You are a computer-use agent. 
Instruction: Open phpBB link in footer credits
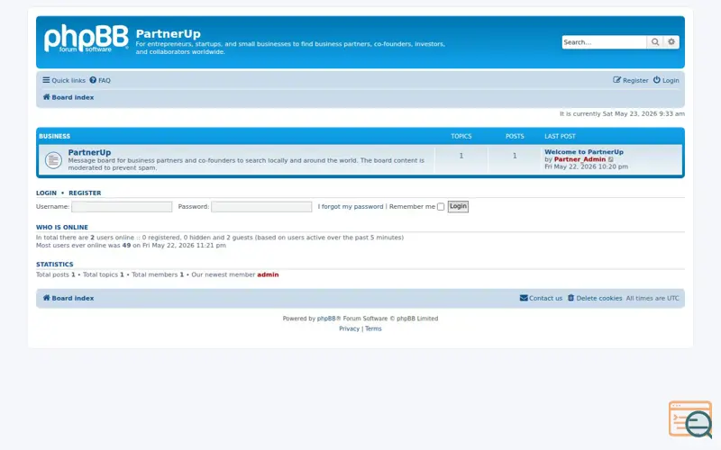pos(326,319)
